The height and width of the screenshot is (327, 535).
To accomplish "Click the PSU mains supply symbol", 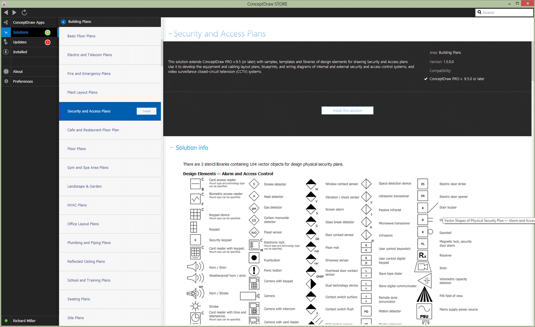I will pos(424,311).
